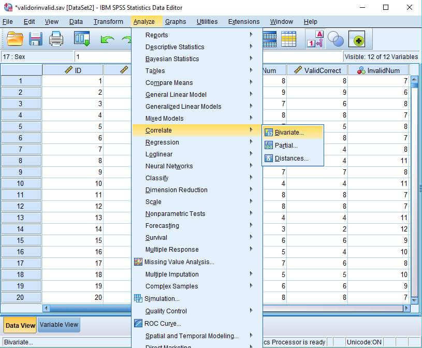Click the blue Split File grid icon
422x348 pixels.
pyautogui.click(x=269, y=39)
